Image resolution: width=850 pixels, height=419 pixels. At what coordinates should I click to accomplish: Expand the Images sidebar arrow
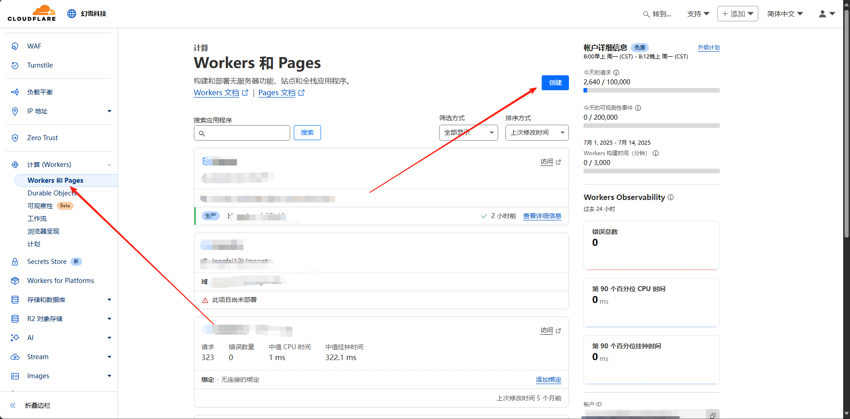coord(109,376)
